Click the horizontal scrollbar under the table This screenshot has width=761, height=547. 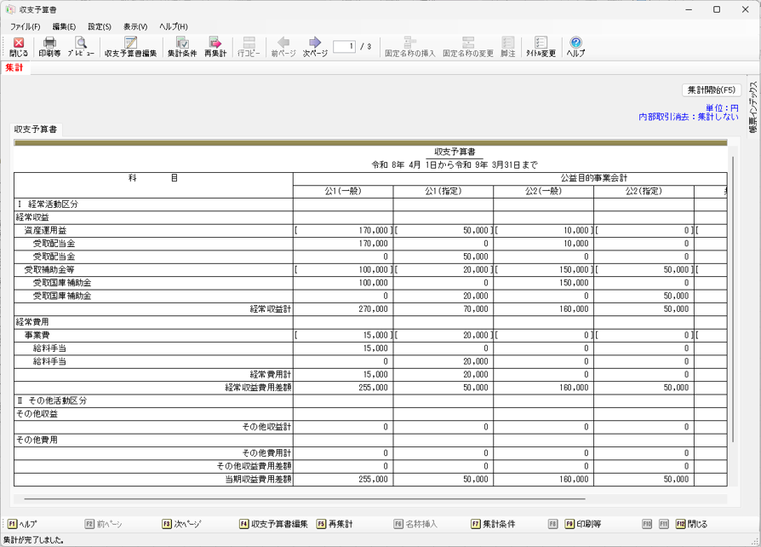(x=305, y=499)
